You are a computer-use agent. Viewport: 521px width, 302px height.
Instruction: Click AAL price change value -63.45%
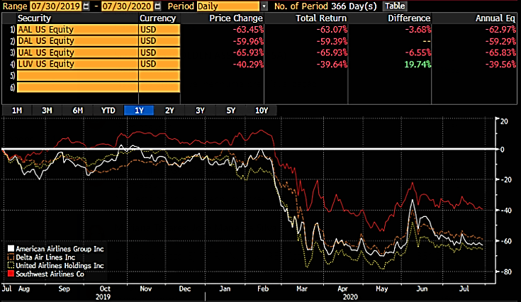click(248, 30)
